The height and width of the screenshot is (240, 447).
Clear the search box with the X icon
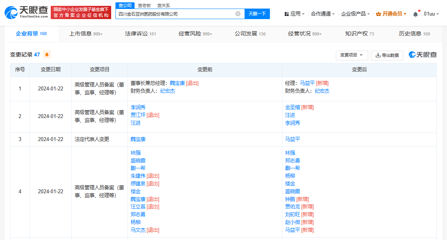238,14
